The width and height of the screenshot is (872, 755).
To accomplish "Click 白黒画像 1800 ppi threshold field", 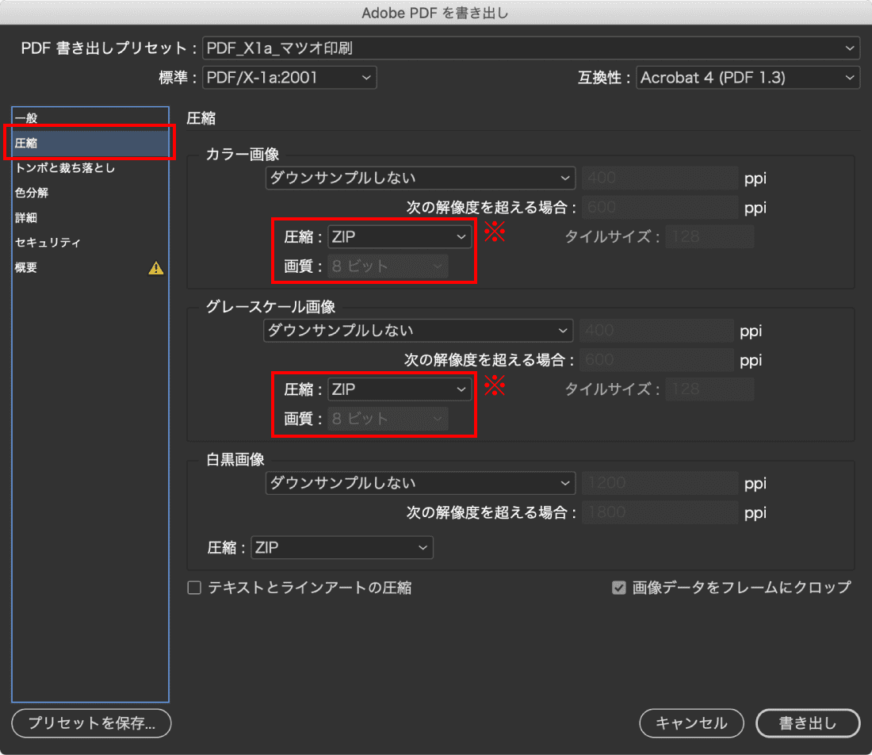I will tap(660, 512).
